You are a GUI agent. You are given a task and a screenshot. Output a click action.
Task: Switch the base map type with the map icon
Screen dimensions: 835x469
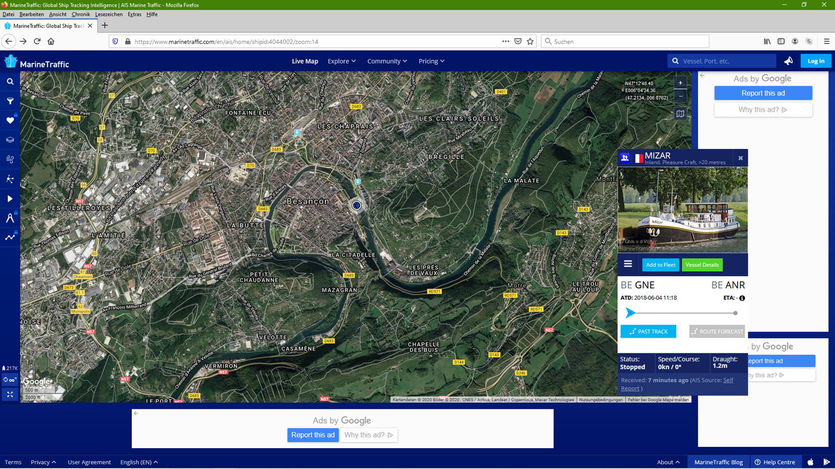(680, 113)
